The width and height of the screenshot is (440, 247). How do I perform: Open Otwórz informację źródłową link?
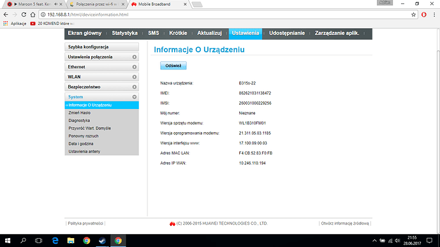(345, 223)
